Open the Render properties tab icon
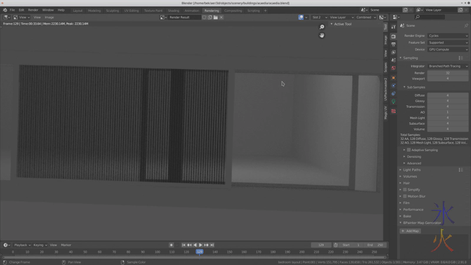 (x=393, y=37)
